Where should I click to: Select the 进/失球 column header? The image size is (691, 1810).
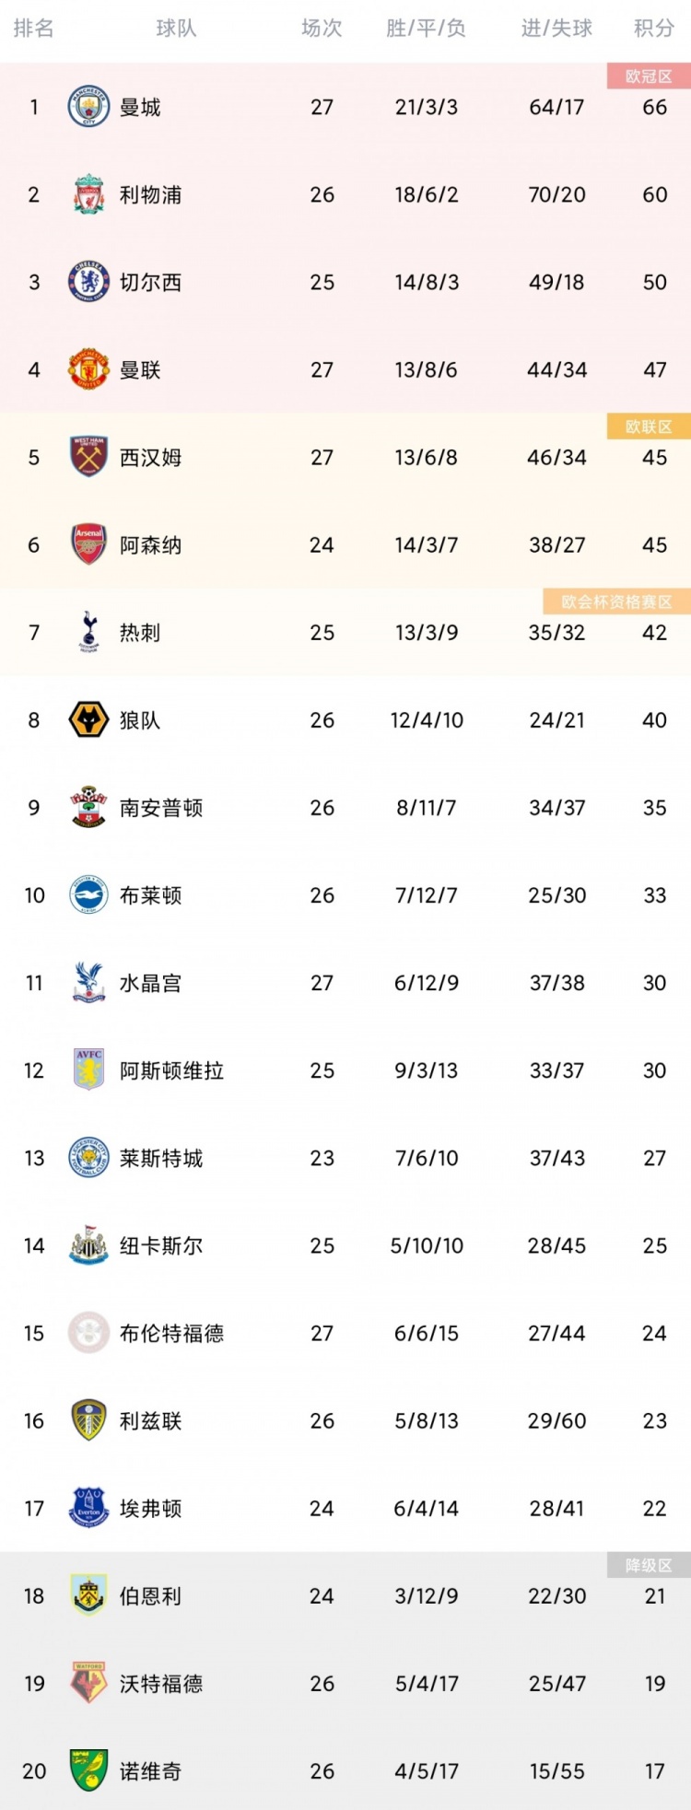tap(556, 29)
